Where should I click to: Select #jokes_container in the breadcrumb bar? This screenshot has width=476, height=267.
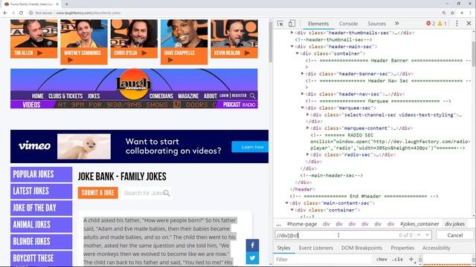point(419,224)
